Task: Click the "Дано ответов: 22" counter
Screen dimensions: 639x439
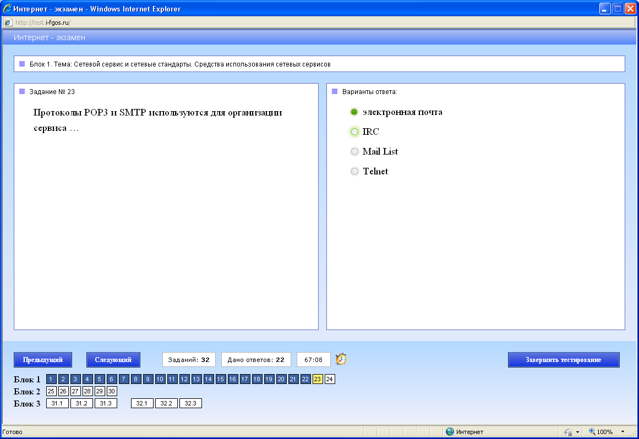Action: [x=256, y=360]
